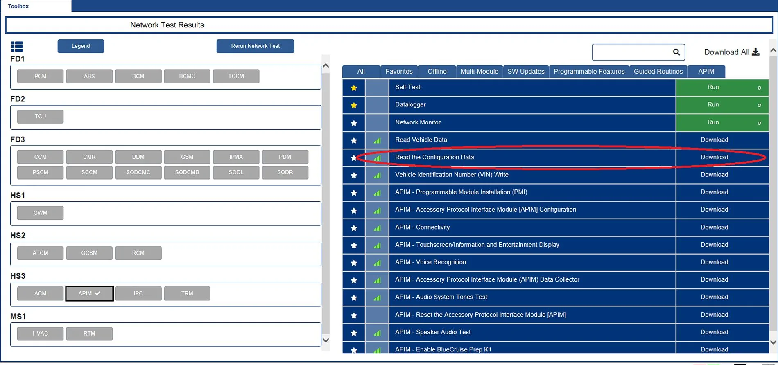Toggle favorite star for Self-Test
This screenshot has width=778, height=365.
tap(354, 88)
